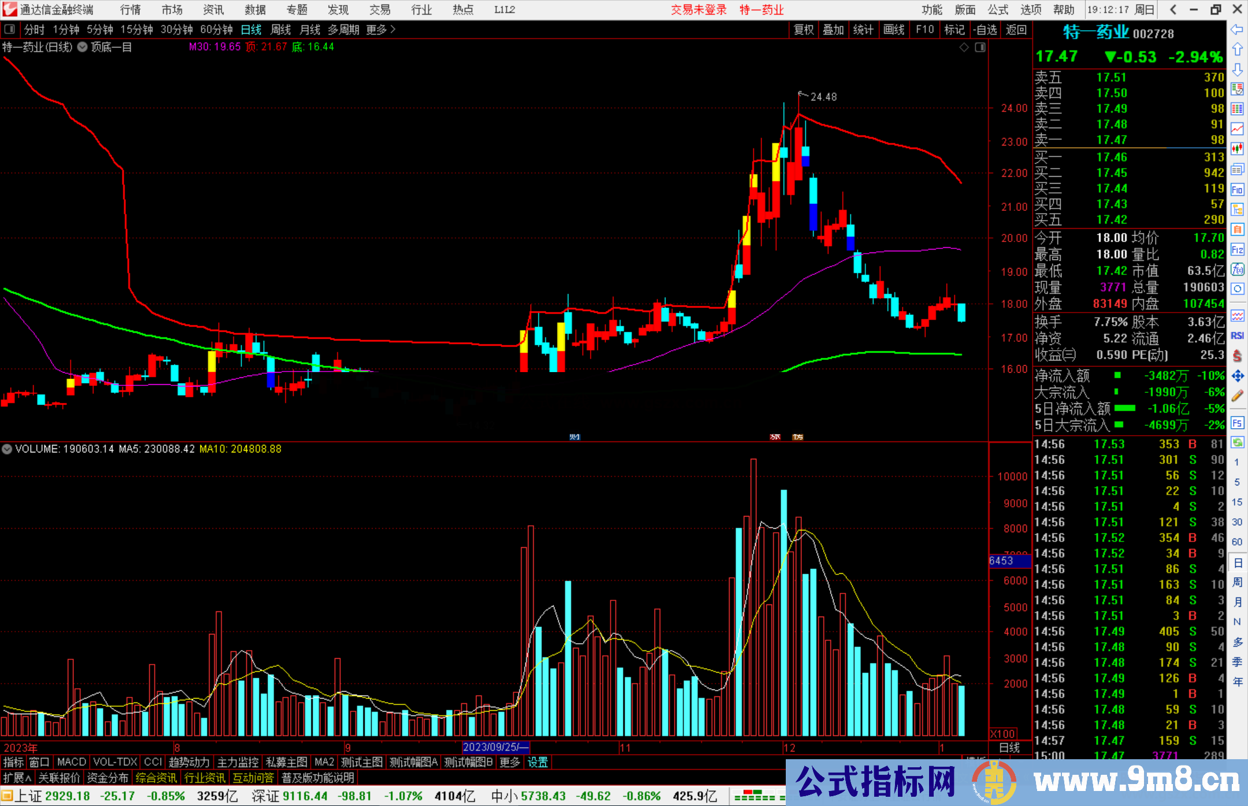The image size is (1248, 806).
Task: Select MACD indicator tab
Action: point(72,762)
